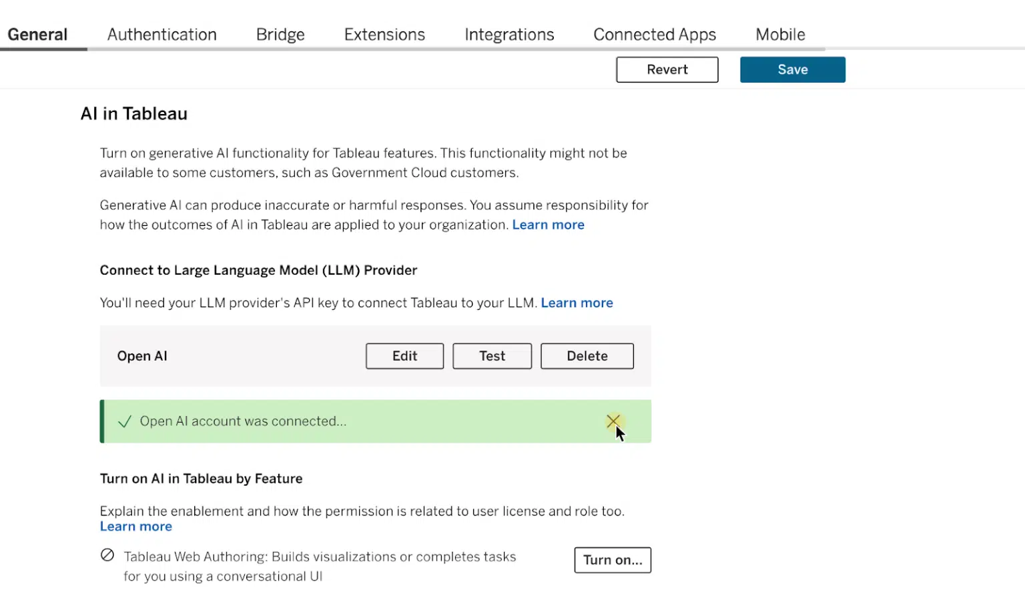Open the Authentication tab
This screenshot has height=598, width=1025.
coord(161,35)
